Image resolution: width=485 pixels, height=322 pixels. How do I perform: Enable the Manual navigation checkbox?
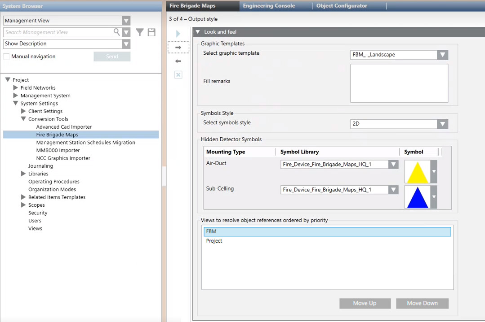point(7,56)
